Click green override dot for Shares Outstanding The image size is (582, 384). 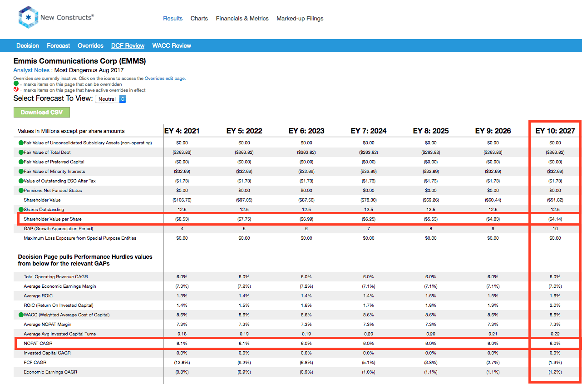pos(21,210)
